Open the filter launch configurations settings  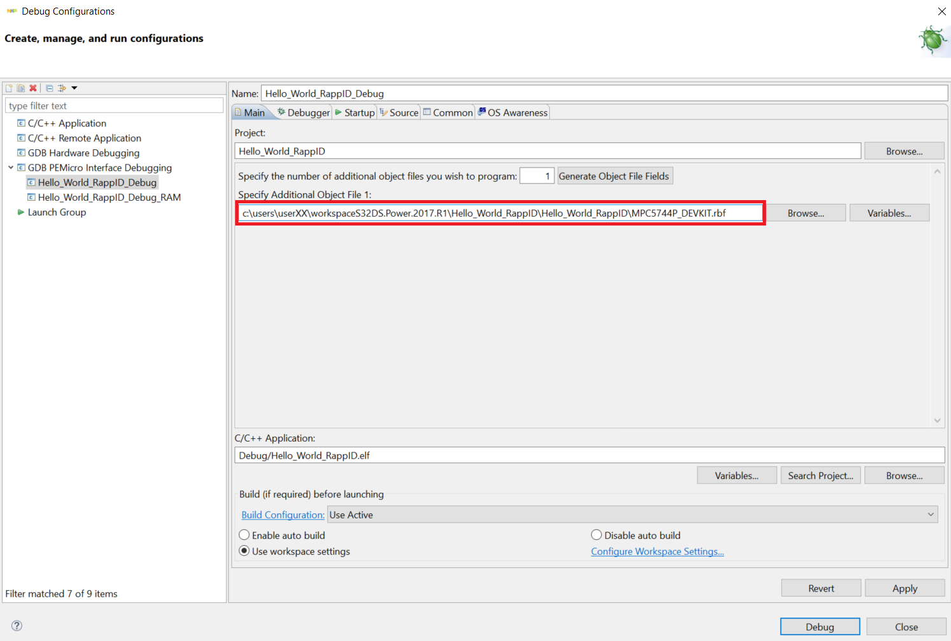coord(61,88)
